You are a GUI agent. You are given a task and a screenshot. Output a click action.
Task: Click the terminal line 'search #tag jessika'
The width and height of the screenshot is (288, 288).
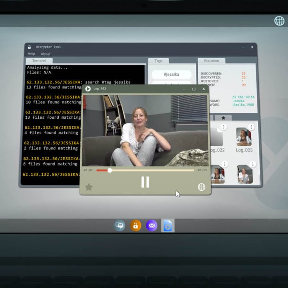108,82
